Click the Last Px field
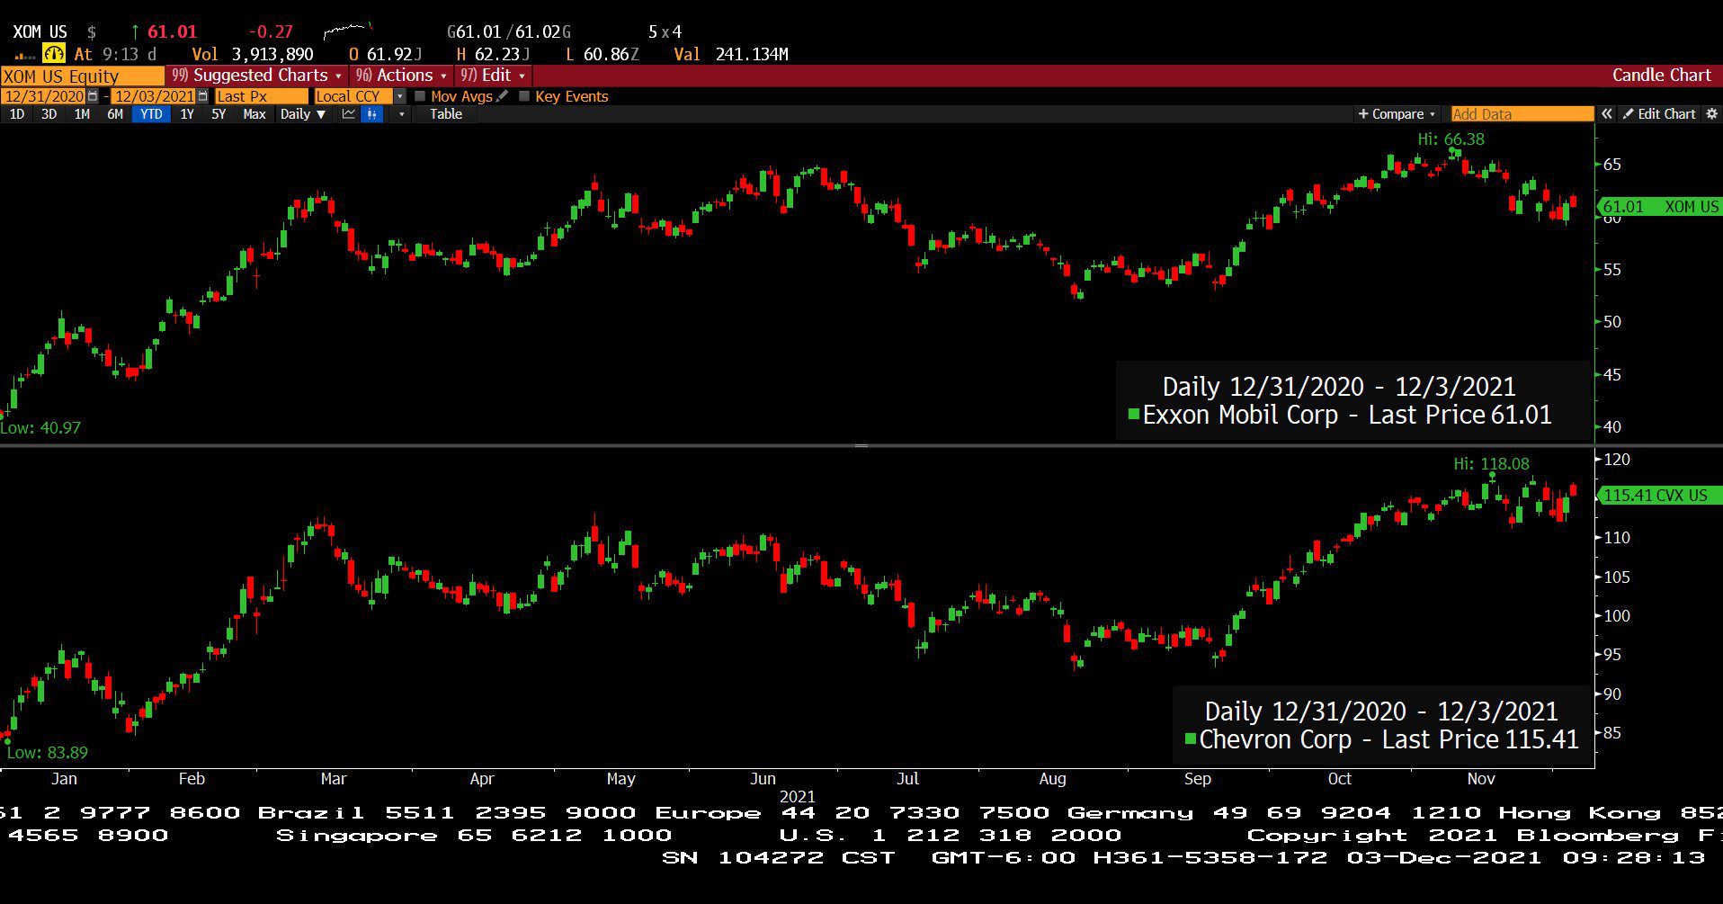Viewport: 1723px width, 904px height. [261, 96]
